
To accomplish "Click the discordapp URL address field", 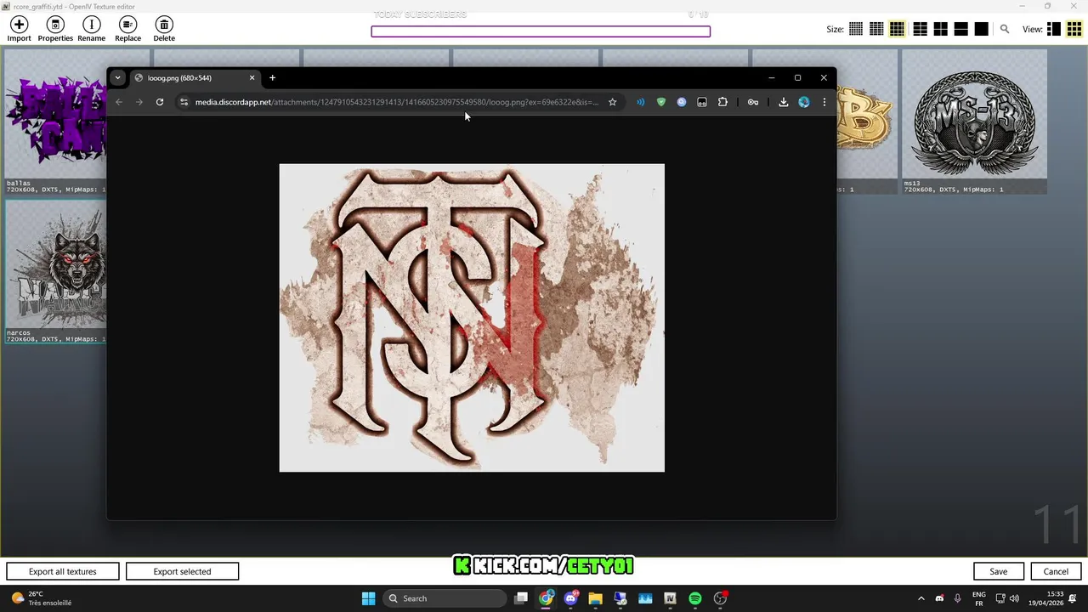I will pyautogui.click(x=397, y=102).
